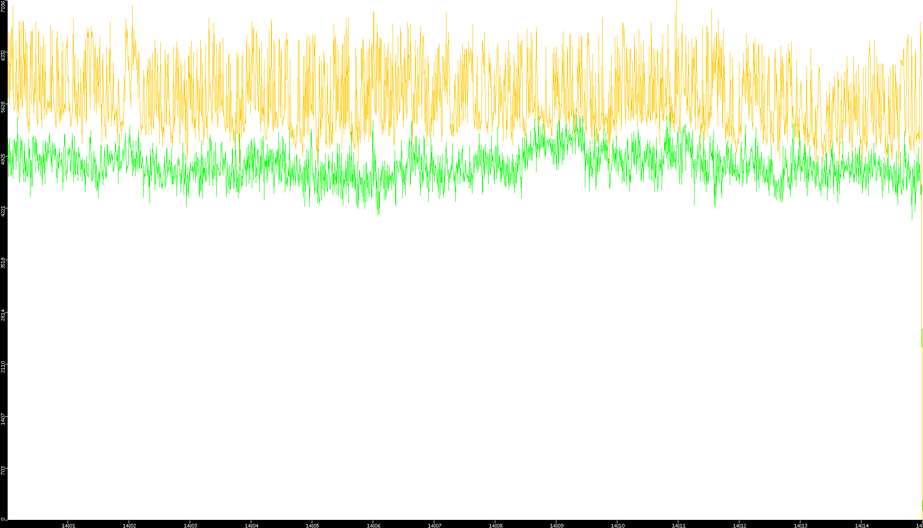923x528 pixels.
Task: Click the 703 y-axis label
Action: [4, 470]
